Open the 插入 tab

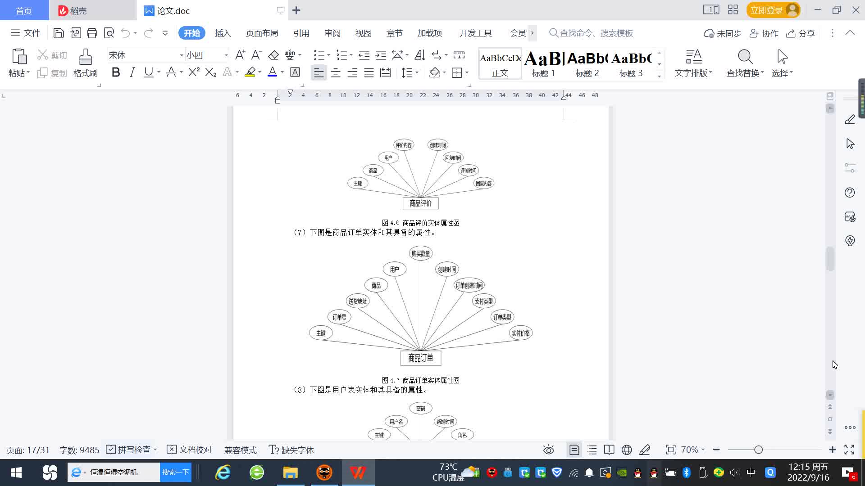pyautogui.click(x=223, y=33)
